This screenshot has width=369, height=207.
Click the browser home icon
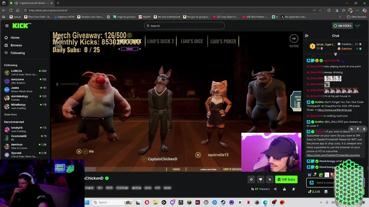click(18, 10)
